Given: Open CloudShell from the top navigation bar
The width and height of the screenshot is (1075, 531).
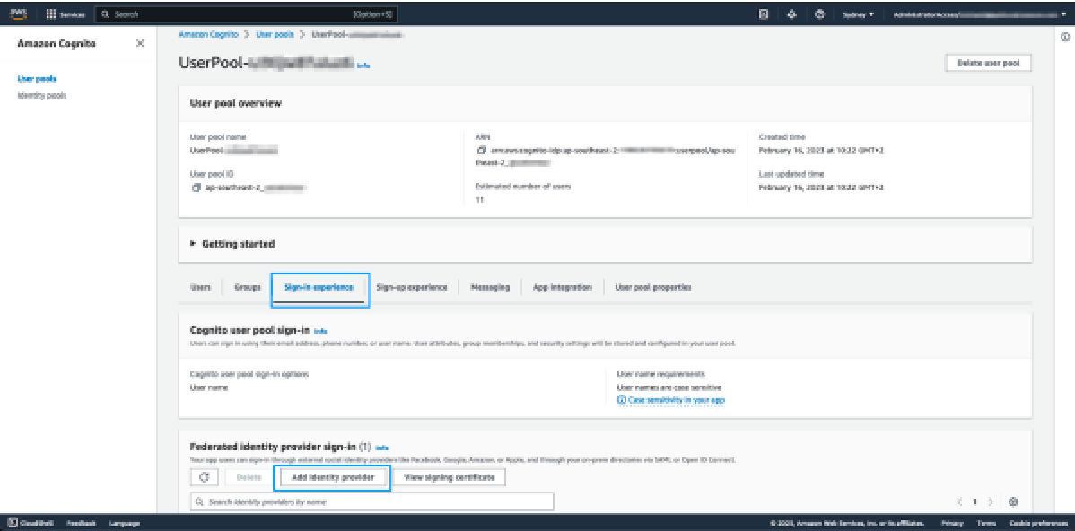Looking at the screenshot, I should click(x=763, y=14).
